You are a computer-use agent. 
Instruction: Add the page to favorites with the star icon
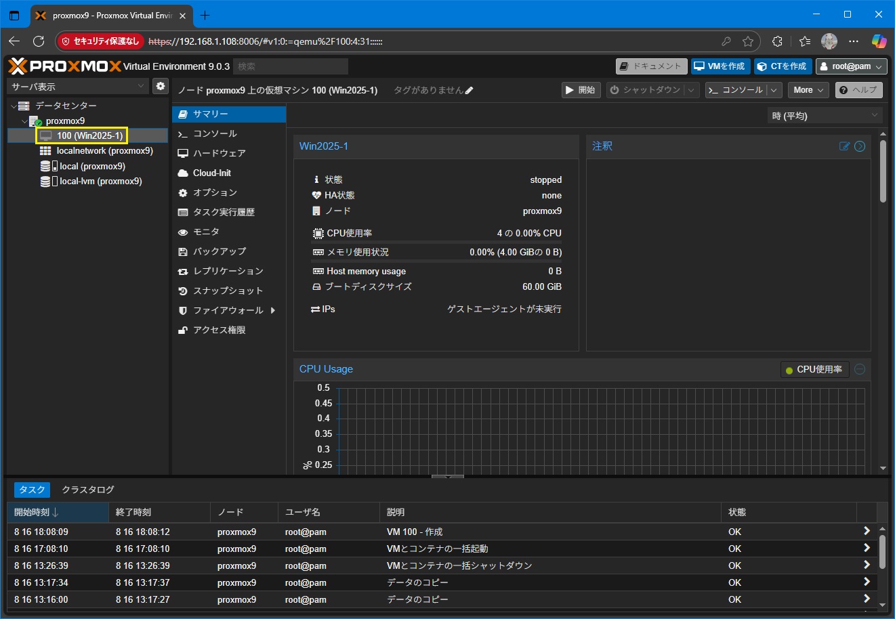[x=748, y=41]
